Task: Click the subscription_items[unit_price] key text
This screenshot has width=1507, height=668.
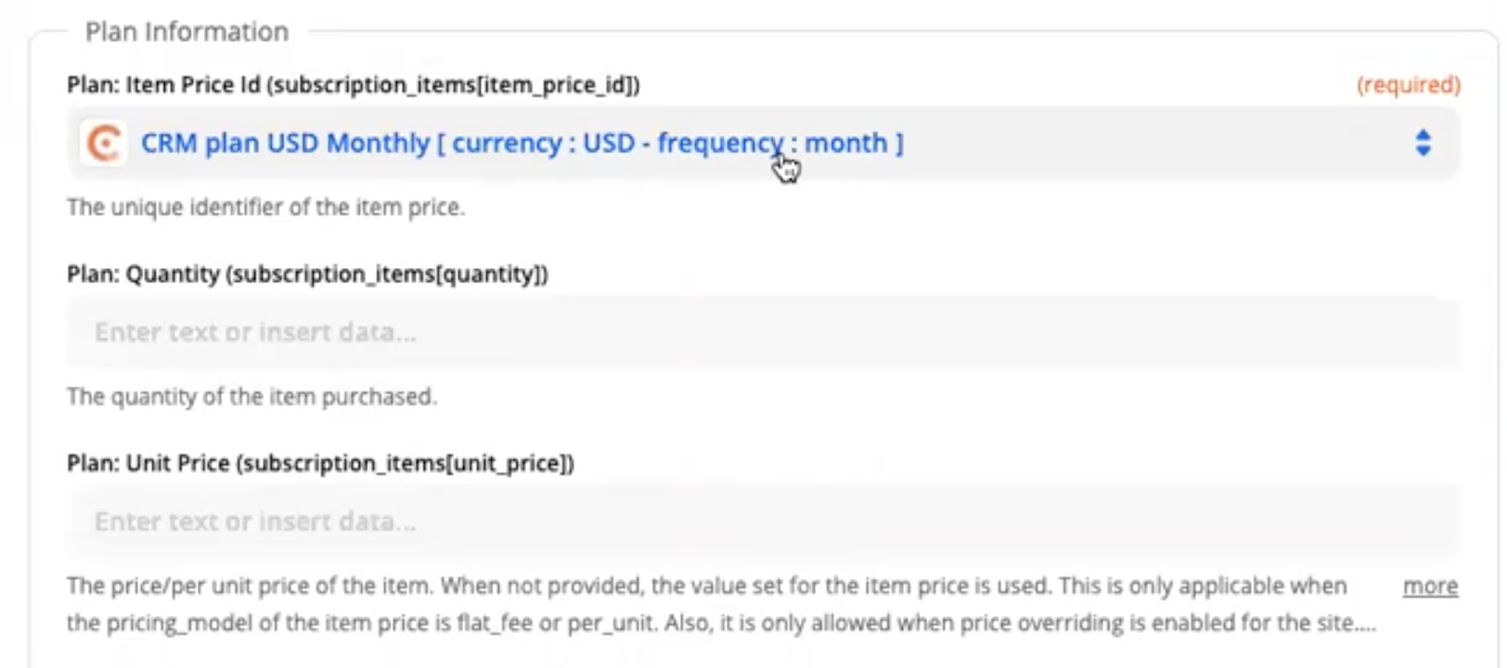Action: (406, 464)
